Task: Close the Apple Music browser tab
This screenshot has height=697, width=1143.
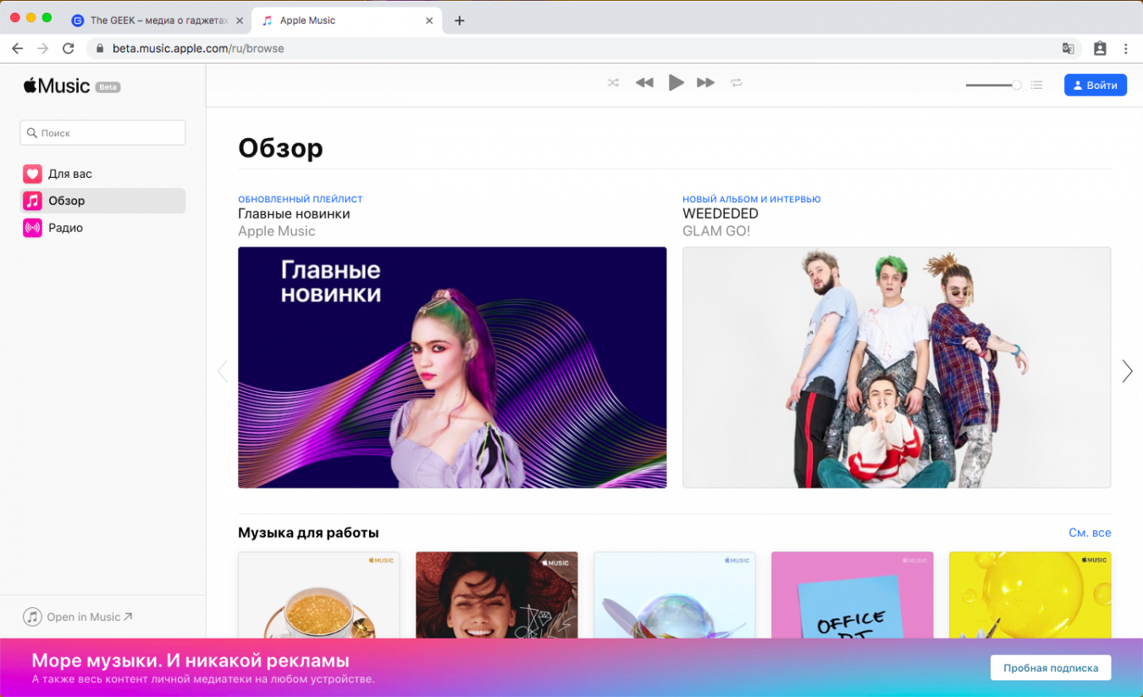Action: click(x=429, y=20)
